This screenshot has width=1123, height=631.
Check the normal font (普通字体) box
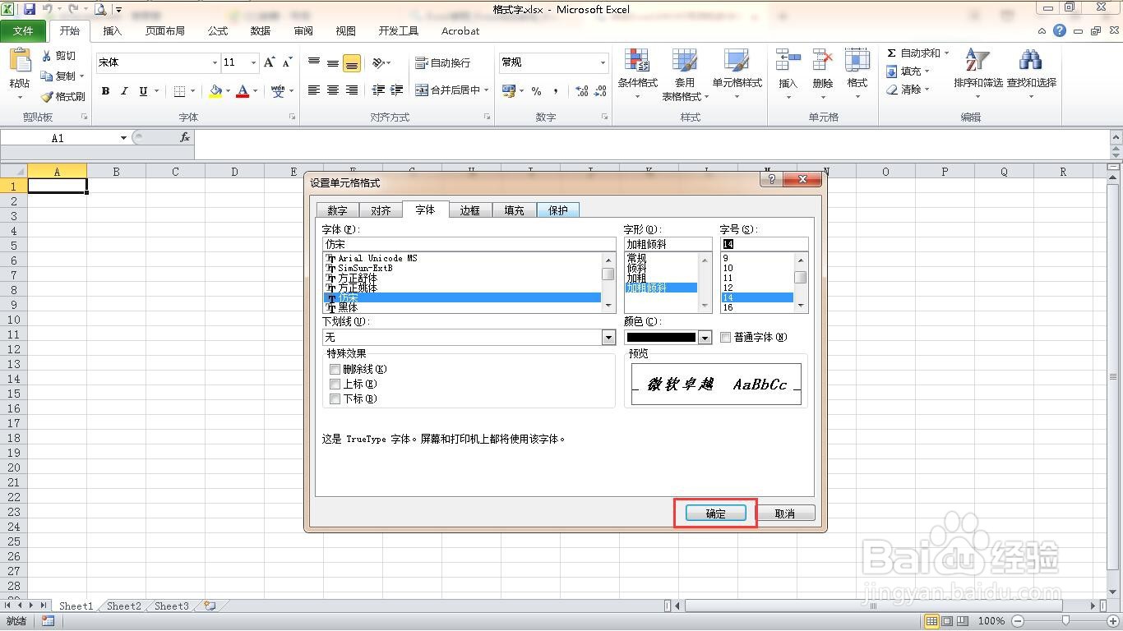[725, 337]
